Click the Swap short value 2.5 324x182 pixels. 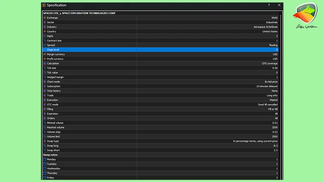click(276, 150)
